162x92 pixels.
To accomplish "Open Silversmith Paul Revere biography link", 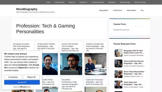I will (134, 62).
